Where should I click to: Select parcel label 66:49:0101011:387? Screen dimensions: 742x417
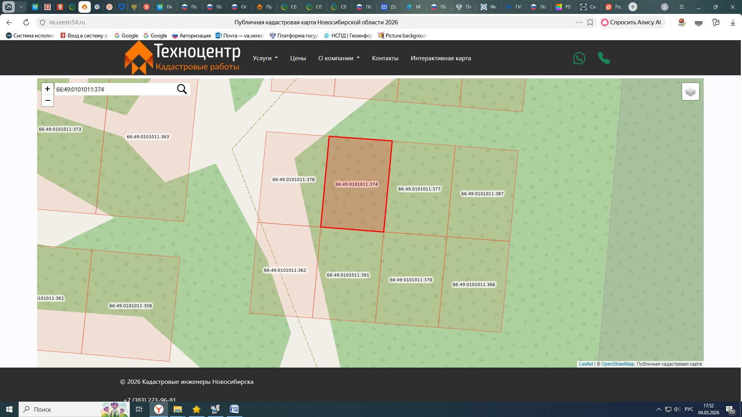click(482, 194)
